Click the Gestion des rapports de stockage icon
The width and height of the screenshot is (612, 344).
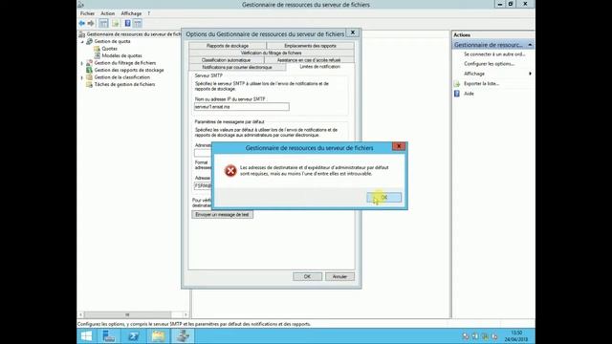click(89, 70)
